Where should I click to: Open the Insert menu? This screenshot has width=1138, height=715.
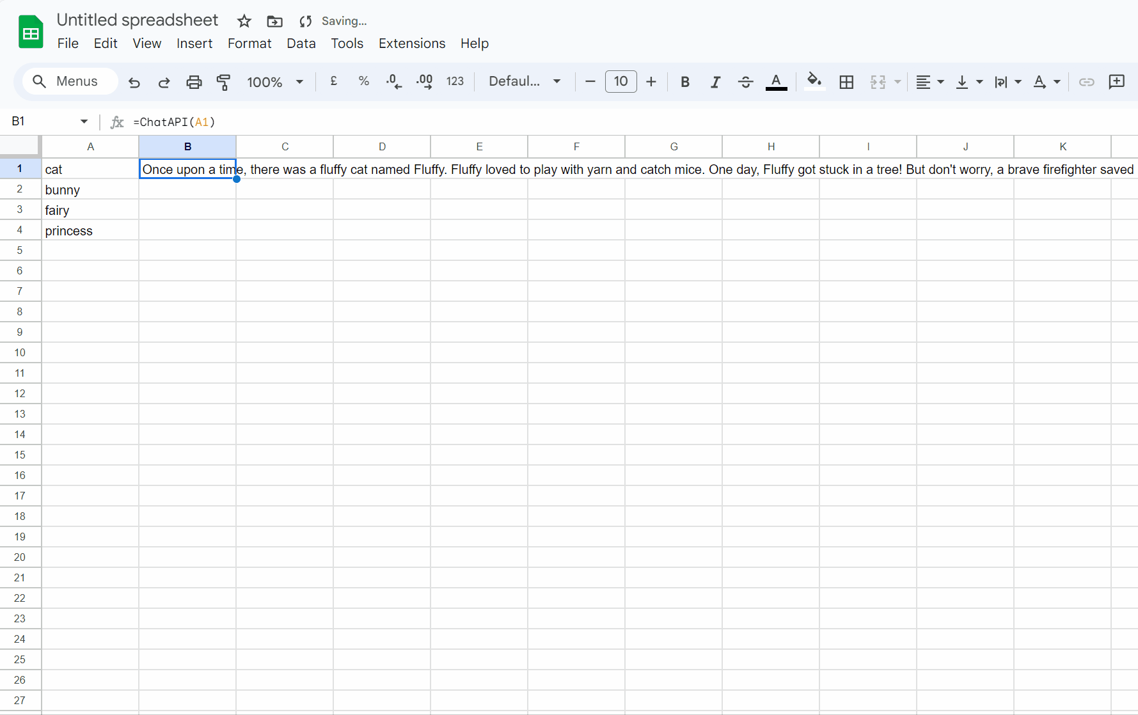coord(194,43)
